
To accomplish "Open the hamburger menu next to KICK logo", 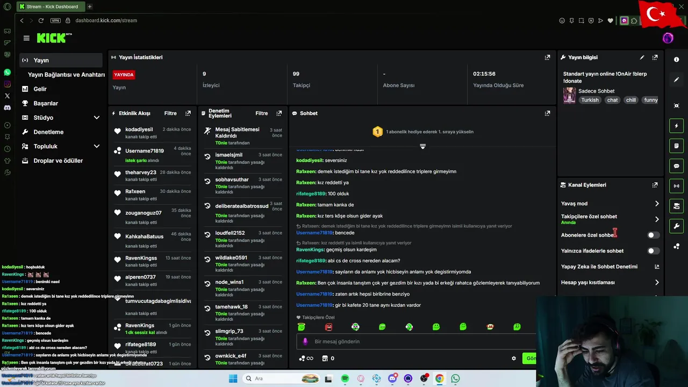I will click(x=26, y=38).
